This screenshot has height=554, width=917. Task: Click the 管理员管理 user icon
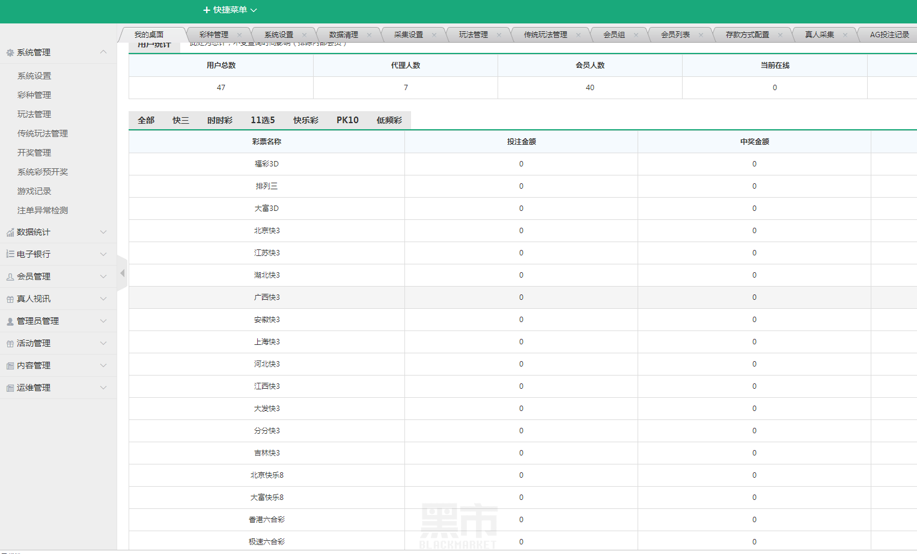[x=10, y=321]
